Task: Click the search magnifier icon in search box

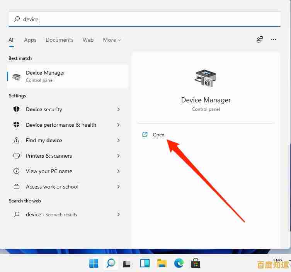Action: [x=17, y=19]
